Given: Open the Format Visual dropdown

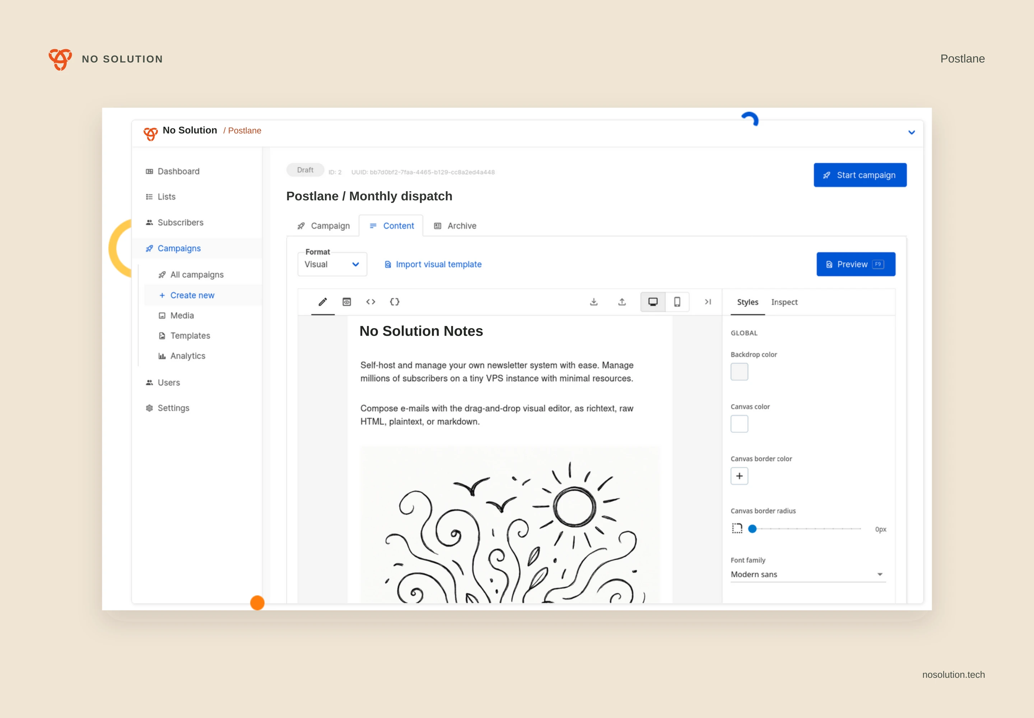Looking at the screenshot, I should pos(332,264).
